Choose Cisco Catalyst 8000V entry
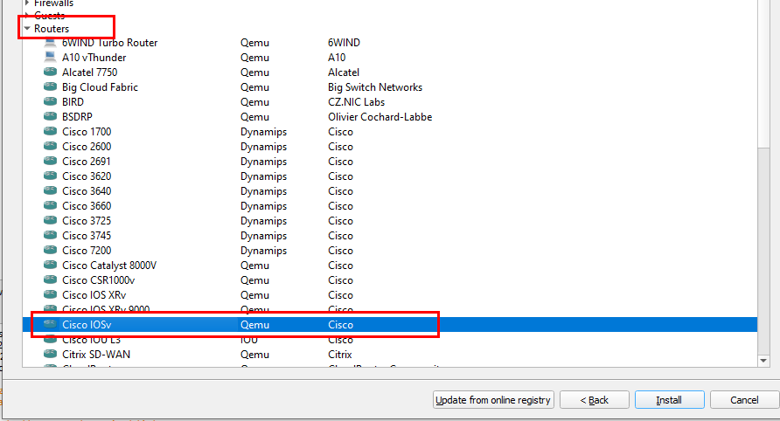 tap(109, 266)
